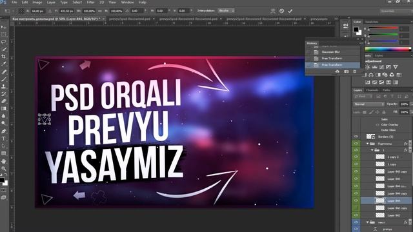Viewport: 413px width, 232px height.
Task: Hide the 1 copy 2 layer
Action: [x=356, y=157]
